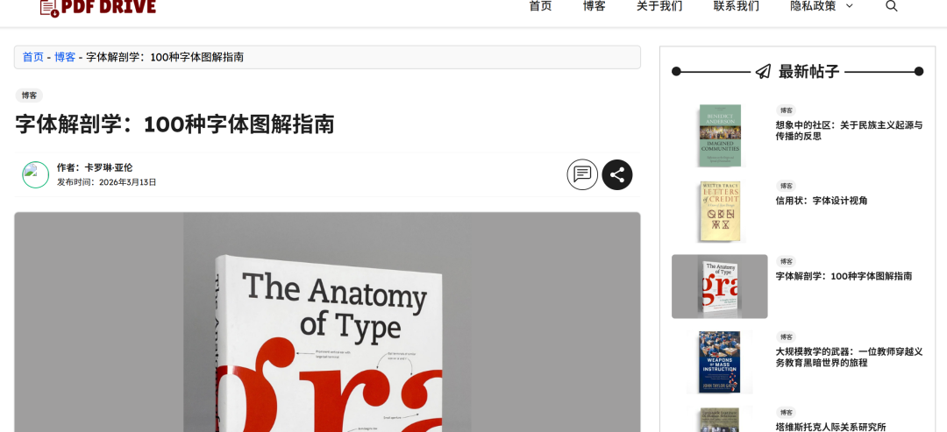
Task: Open post 信用状：字体设计视角
Action: click(x=822, y=201)
